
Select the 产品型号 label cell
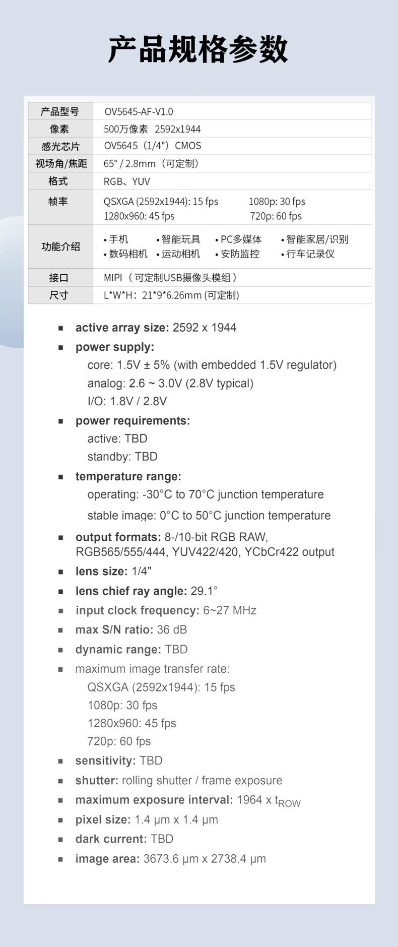[x=60, y=111]
